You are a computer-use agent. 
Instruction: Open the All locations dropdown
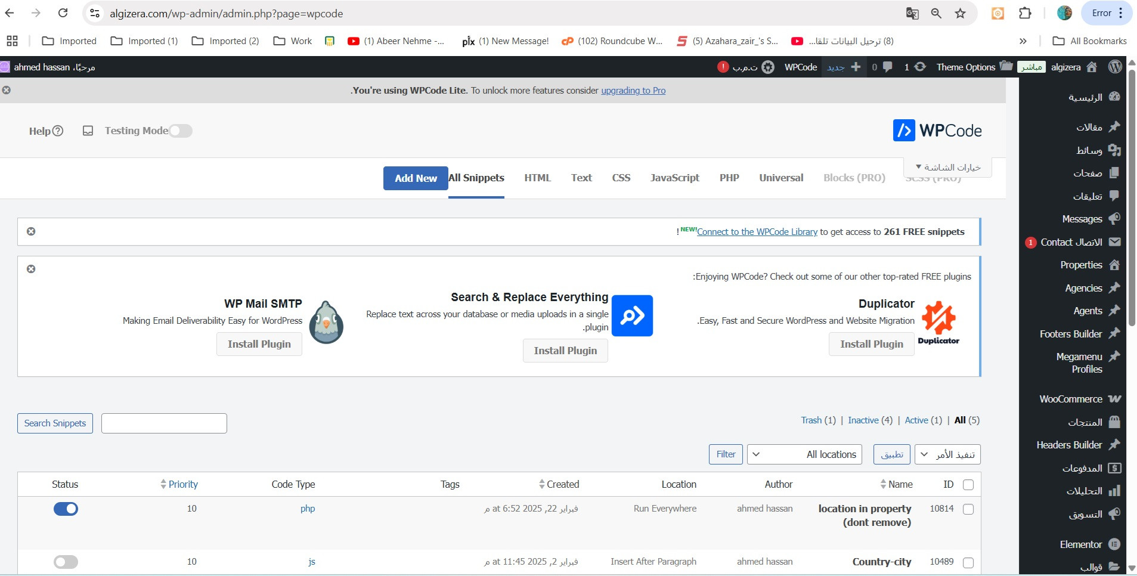804,454
